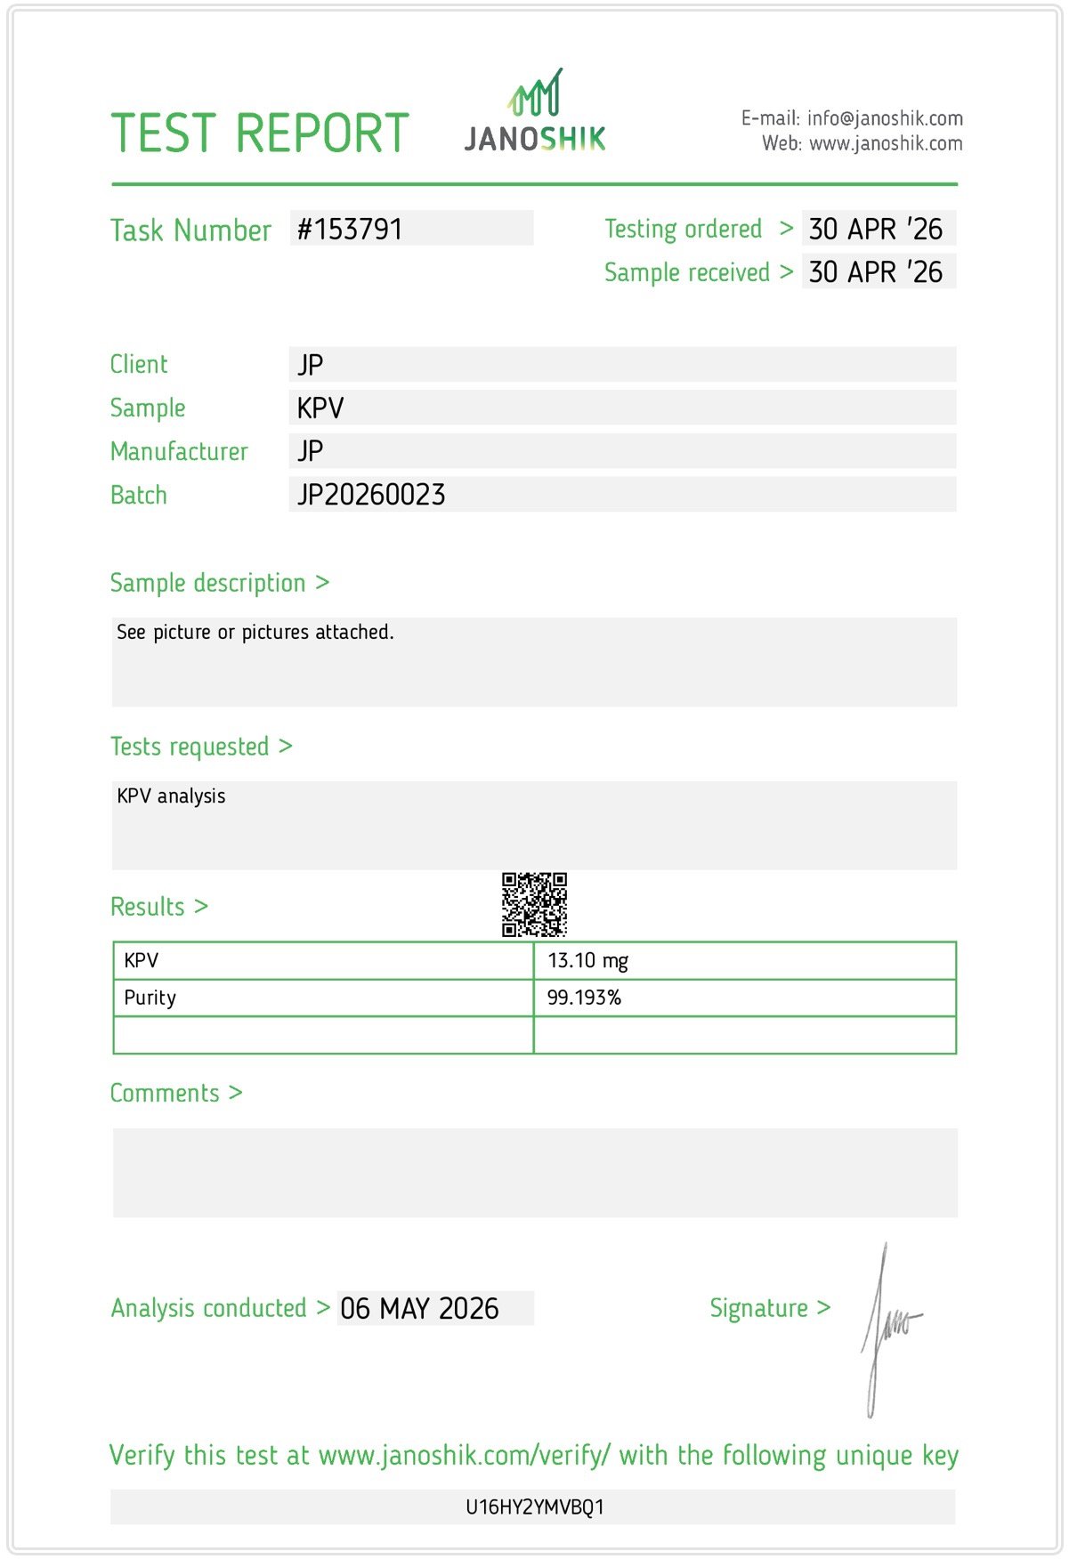Click the 99.193% purity cell
1069x1559 pixels.
(x=745, y=998)
